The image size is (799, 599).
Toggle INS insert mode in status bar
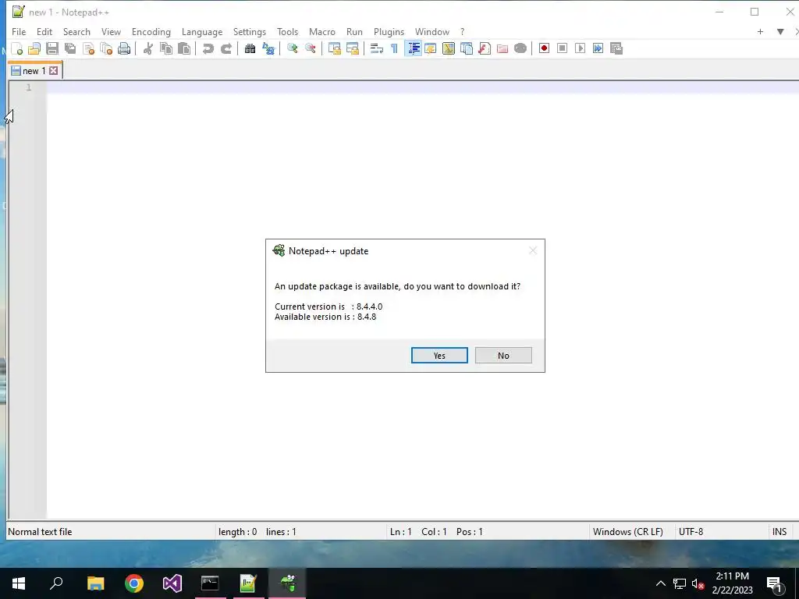(779, 532)
